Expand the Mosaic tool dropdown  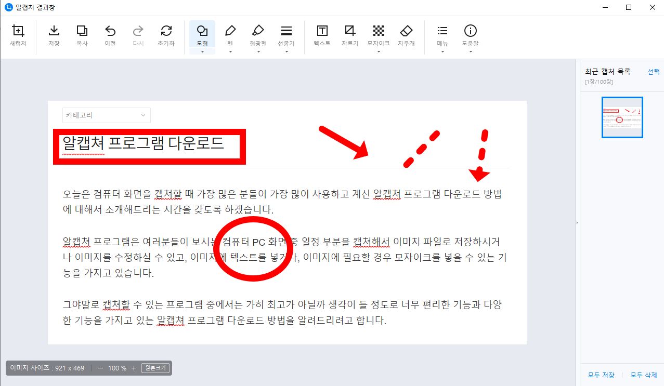click(378, 50)
